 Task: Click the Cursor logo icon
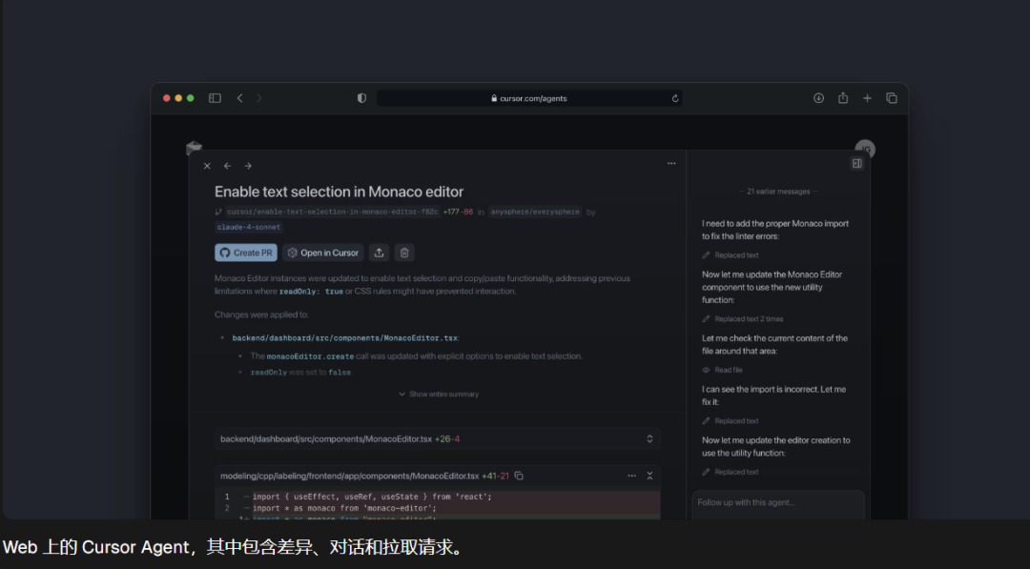coord(194,149)
